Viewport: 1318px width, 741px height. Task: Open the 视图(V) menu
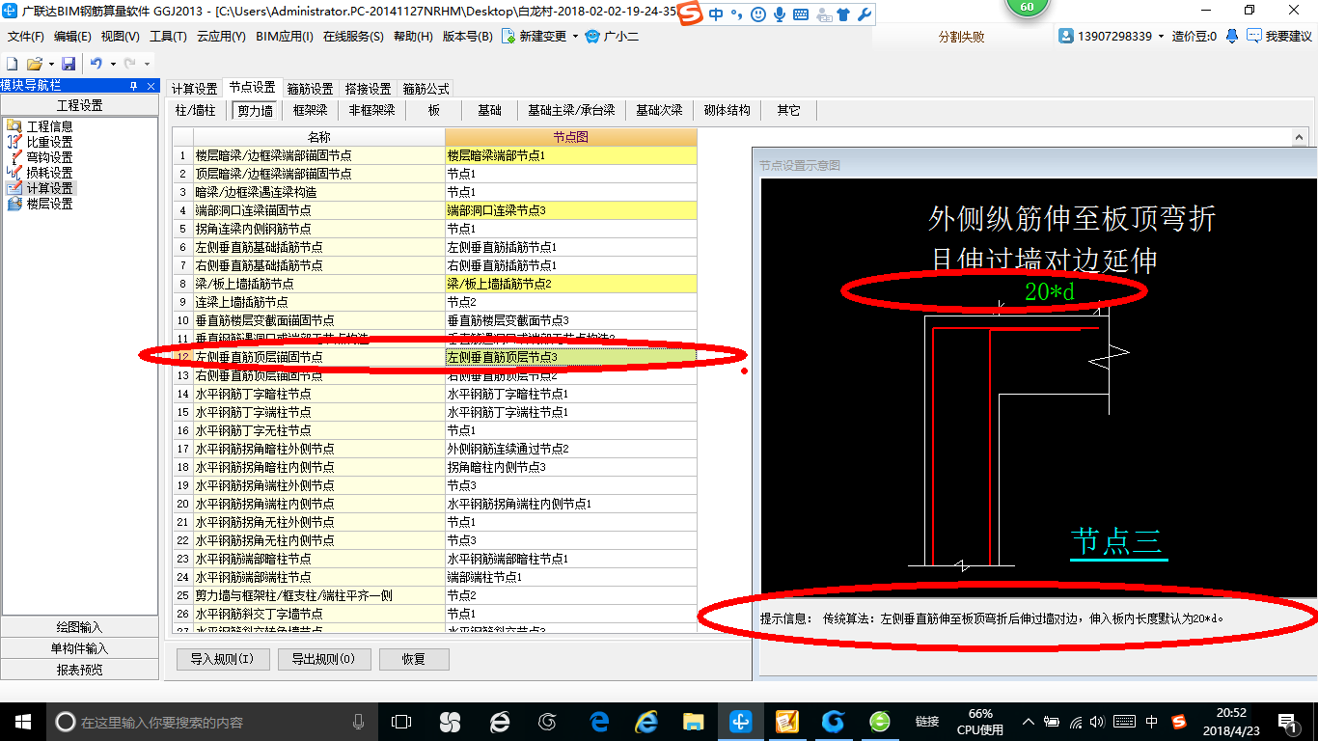click(120, 37)
